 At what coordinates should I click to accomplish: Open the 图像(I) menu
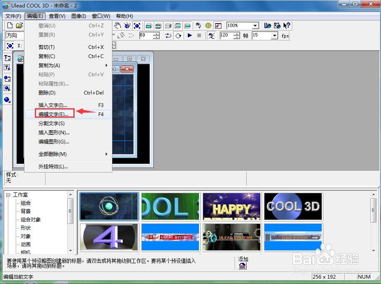coord(79,16)
